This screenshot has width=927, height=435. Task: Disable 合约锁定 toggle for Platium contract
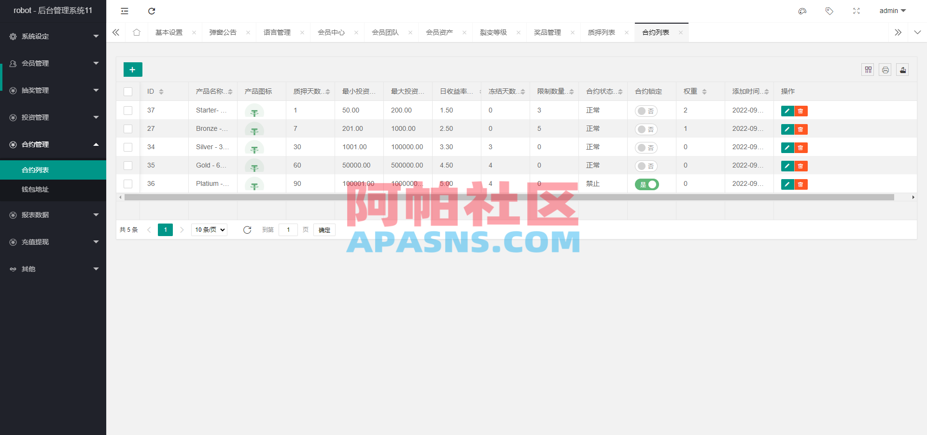pos(646,184)
